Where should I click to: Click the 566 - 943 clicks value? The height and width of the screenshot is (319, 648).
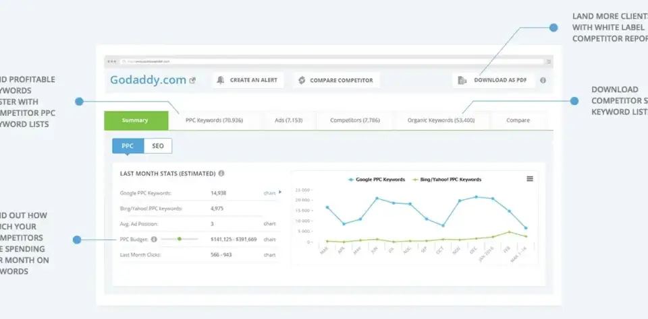[x=221, y=254]
